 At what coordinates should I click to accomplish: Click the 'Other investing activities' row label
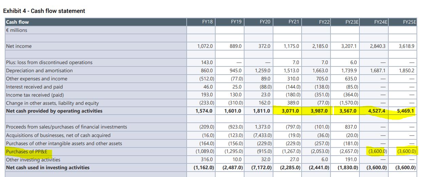point(33,160)
